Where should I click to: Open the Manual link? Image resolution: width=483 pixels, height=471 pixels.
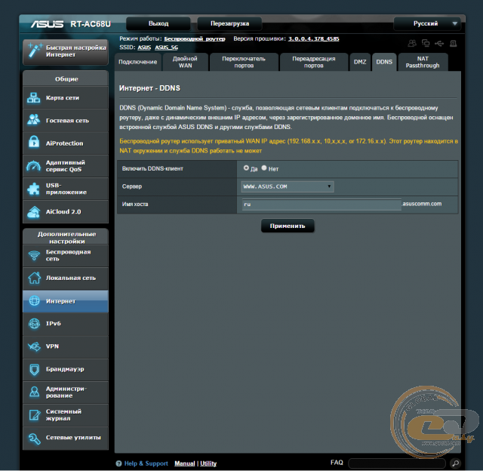tap(184, 463)
